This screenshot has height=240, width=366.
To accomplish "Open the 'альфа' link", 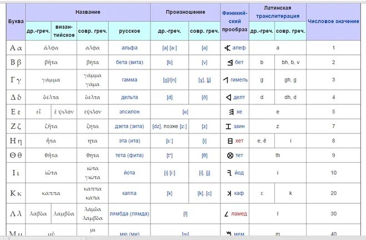I will (x=129, y=48).
